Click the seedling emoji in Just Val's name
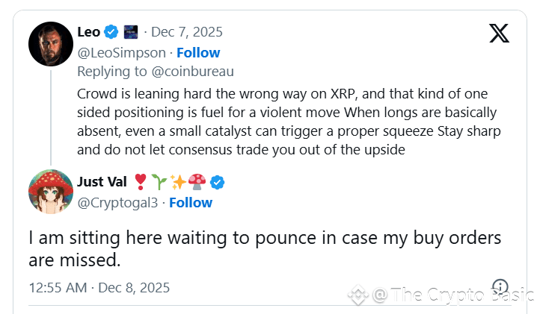 (x=159, y=182)
